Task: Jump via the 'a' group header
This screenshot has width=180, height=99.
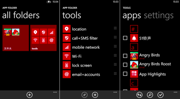Action: coord(134,47)
